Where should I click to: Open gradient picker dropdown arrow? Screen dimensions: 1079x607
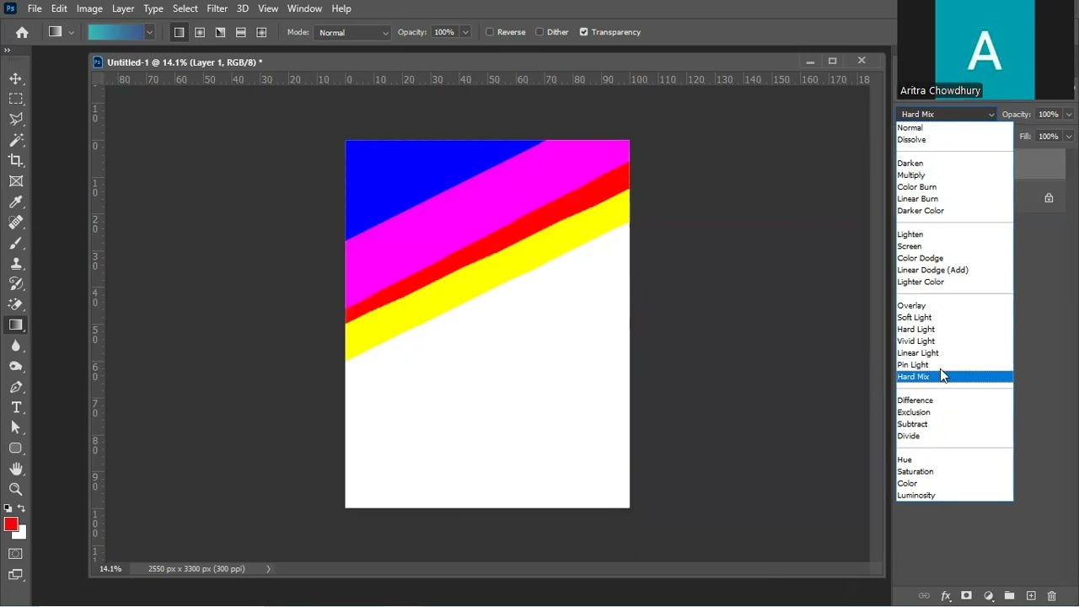(149, 32)
